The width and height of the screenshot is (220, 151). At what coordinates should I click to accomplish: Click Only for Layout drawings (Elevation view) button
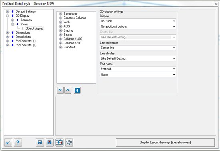[165, 143]
